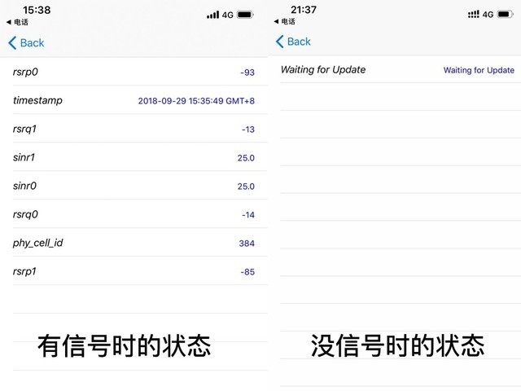Image resolution: width=521 pixels, height=391 pixels.
Task: Select the timestamp row
Action: pyautogui.click(x=134, y=100)
